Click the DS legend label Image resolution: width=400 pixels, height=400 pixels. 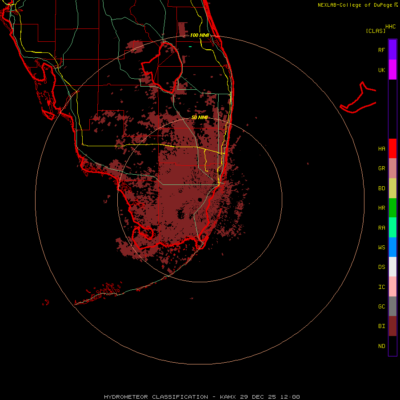pos(381,267)
